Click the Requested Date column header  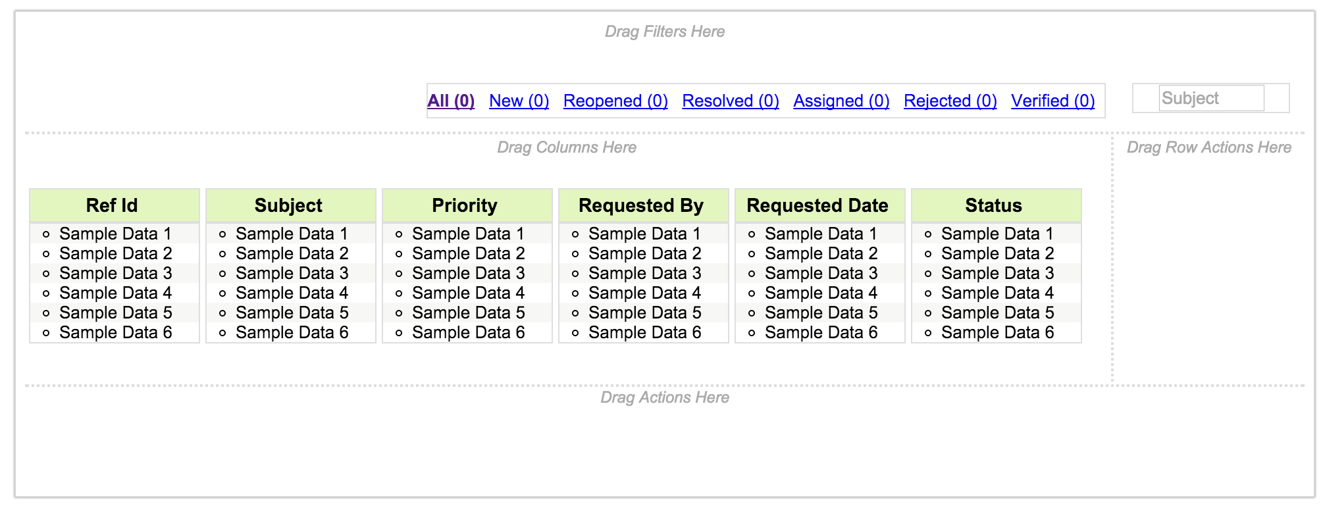pos(817,205)
